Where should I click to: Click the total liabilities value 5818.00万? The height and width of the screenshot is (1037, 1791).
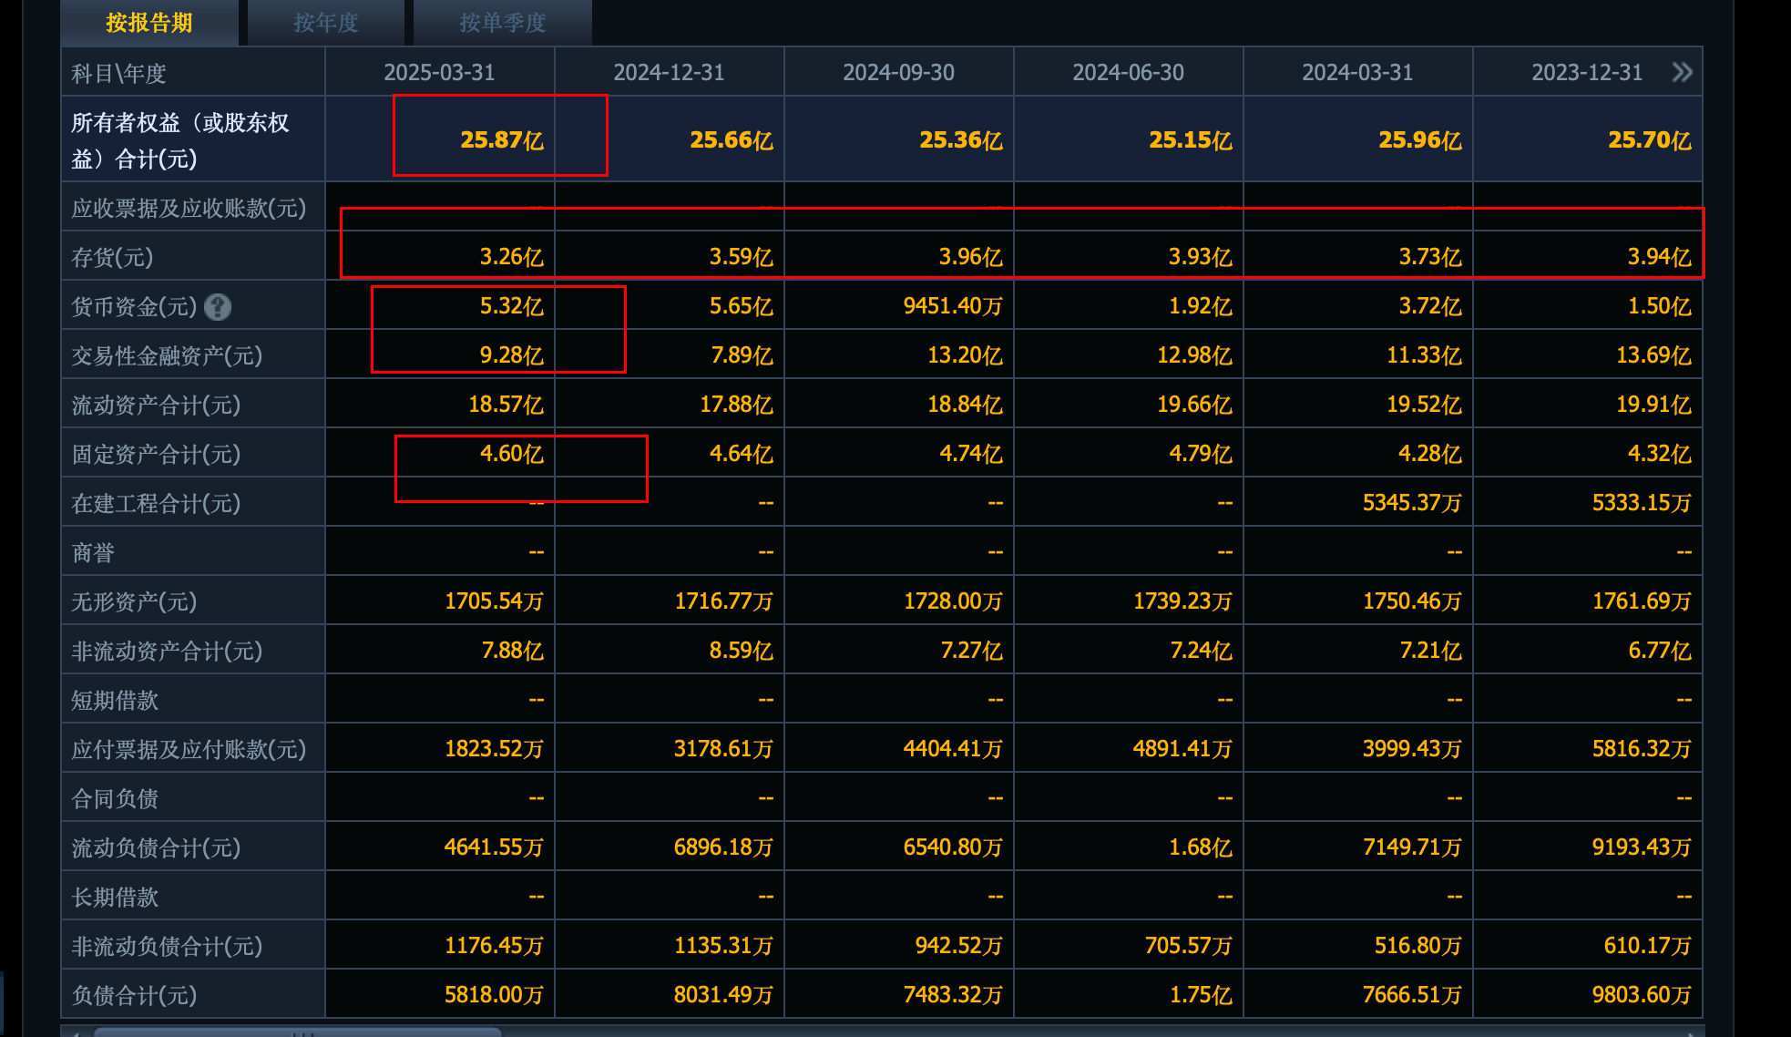point(494,995)
